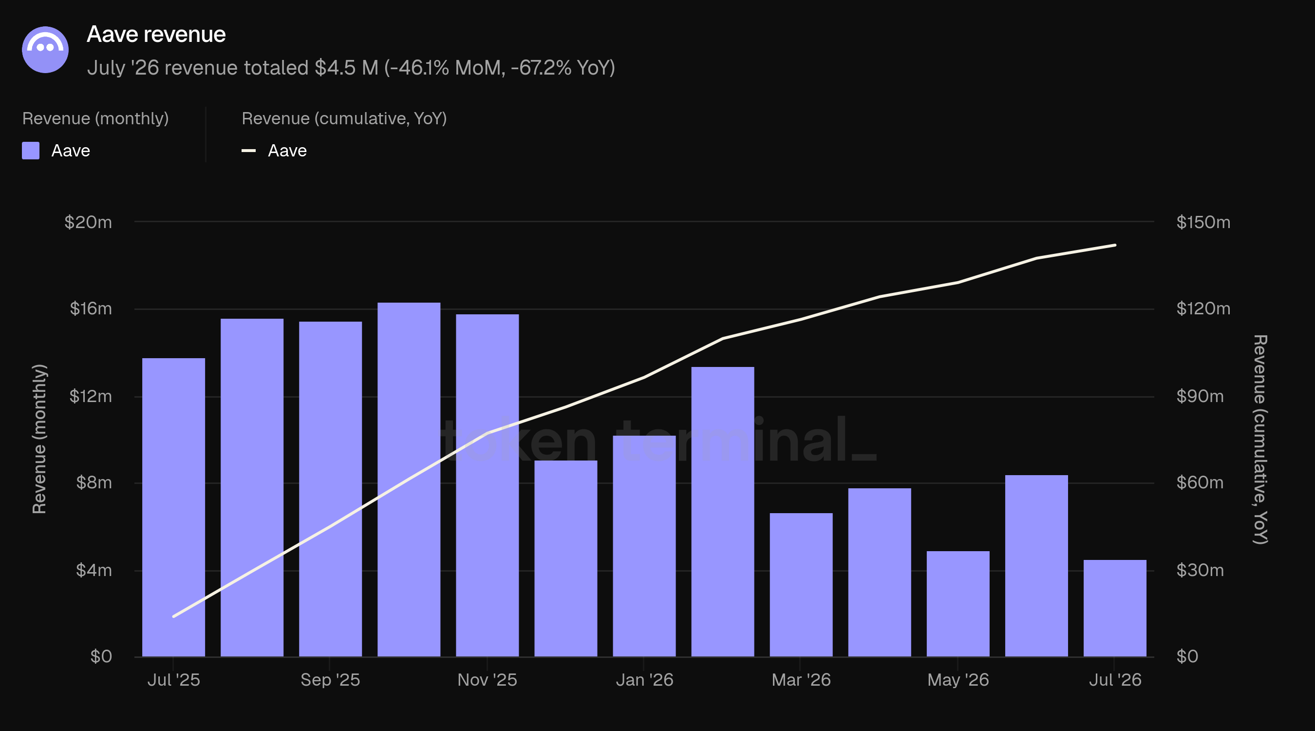Click the "$90m" right axis label
The image size is (1315, 731).
click(x=1200, y=396)
